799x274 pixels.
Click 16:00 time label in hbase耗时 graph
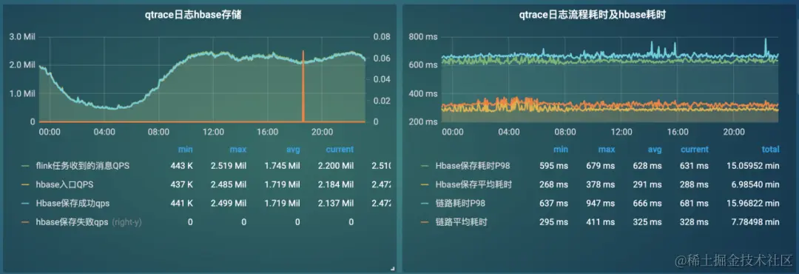677,132
